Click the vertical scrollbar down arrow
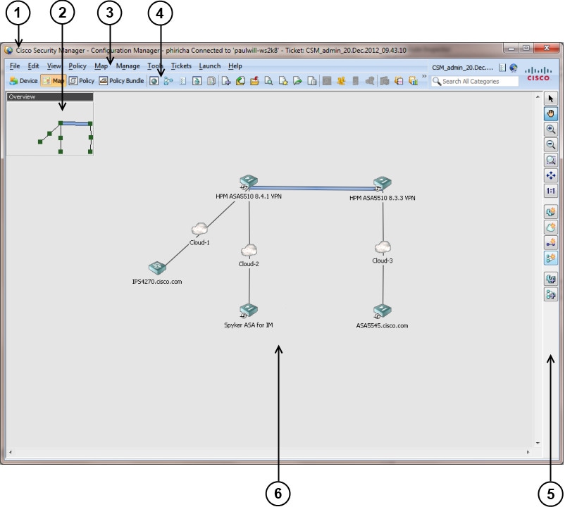This screenshot has width=577, height=507. [538, 443]
